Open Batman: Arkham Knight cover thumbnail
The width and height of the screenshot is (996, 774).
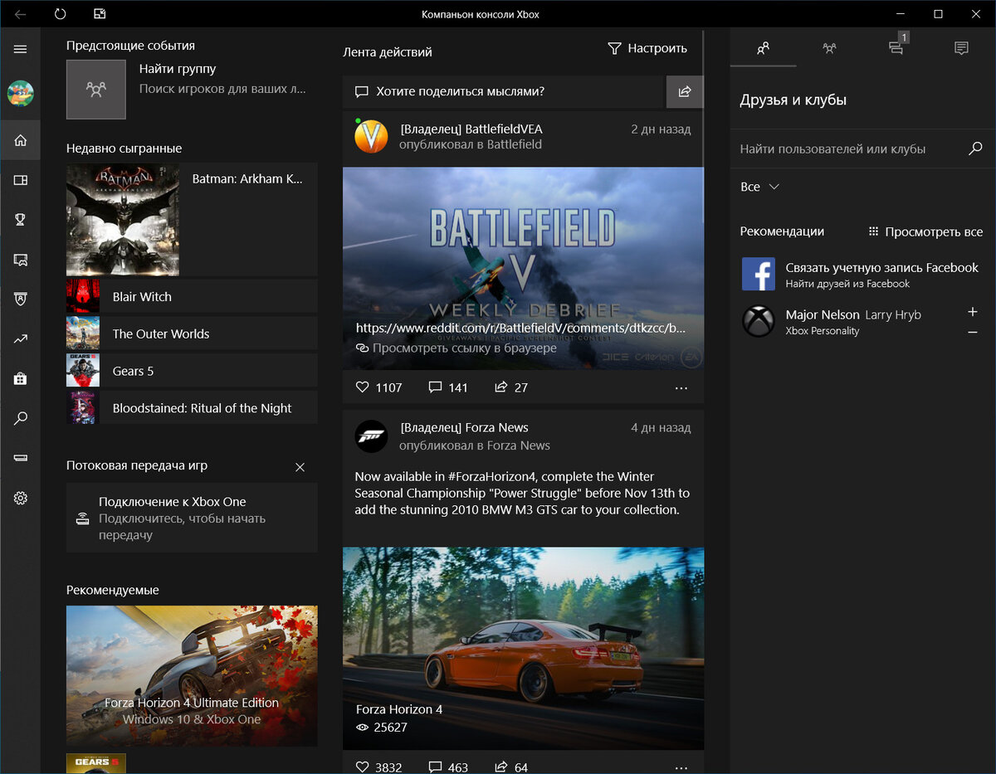tap(123, 220)
